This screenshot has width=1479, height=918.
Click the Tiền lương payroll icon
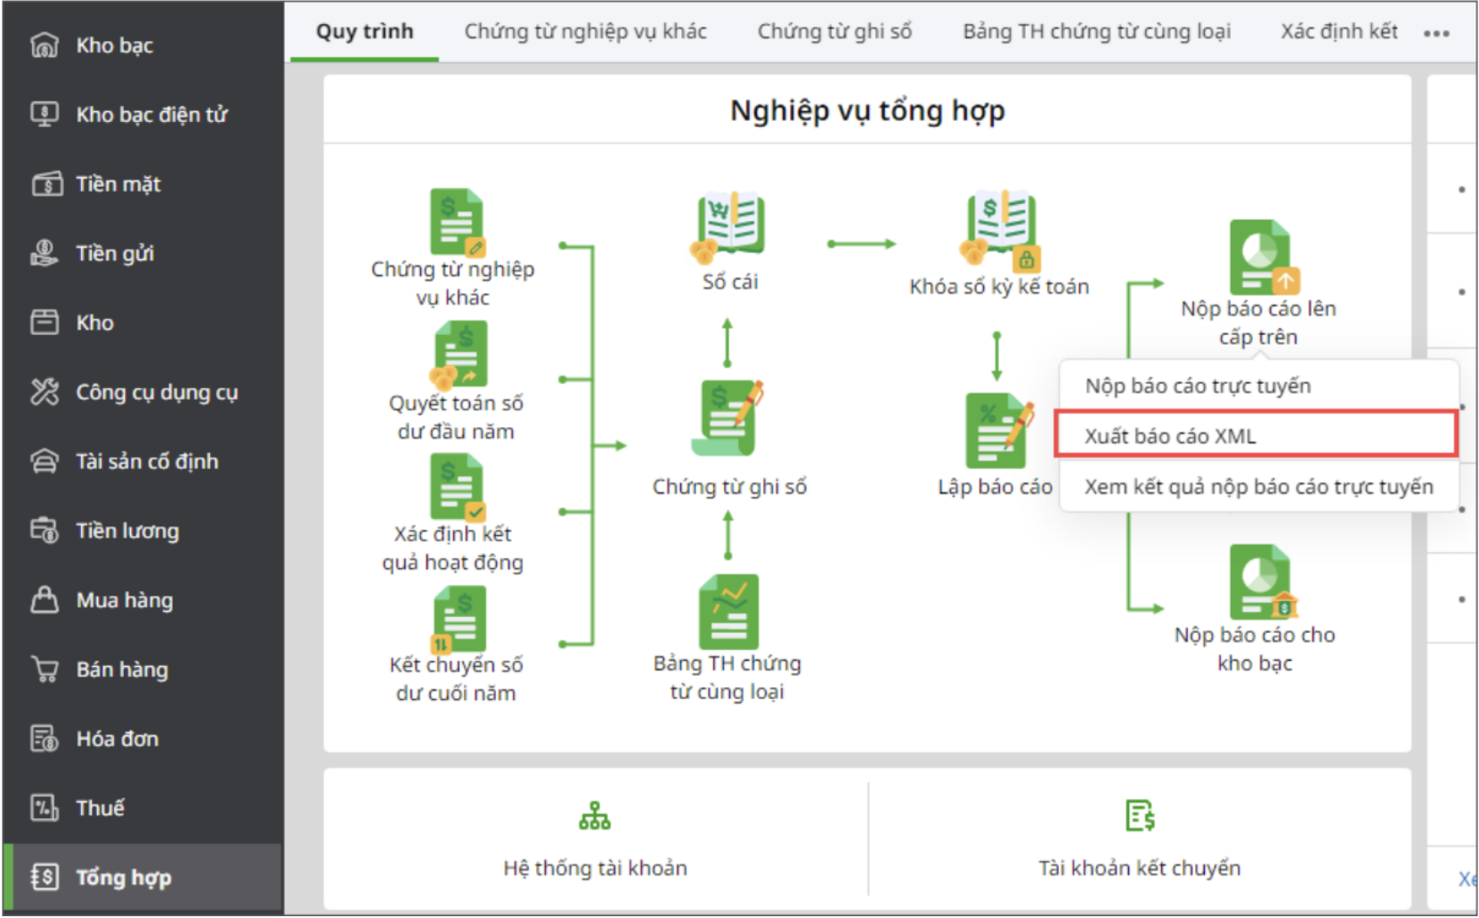point(45,531)
